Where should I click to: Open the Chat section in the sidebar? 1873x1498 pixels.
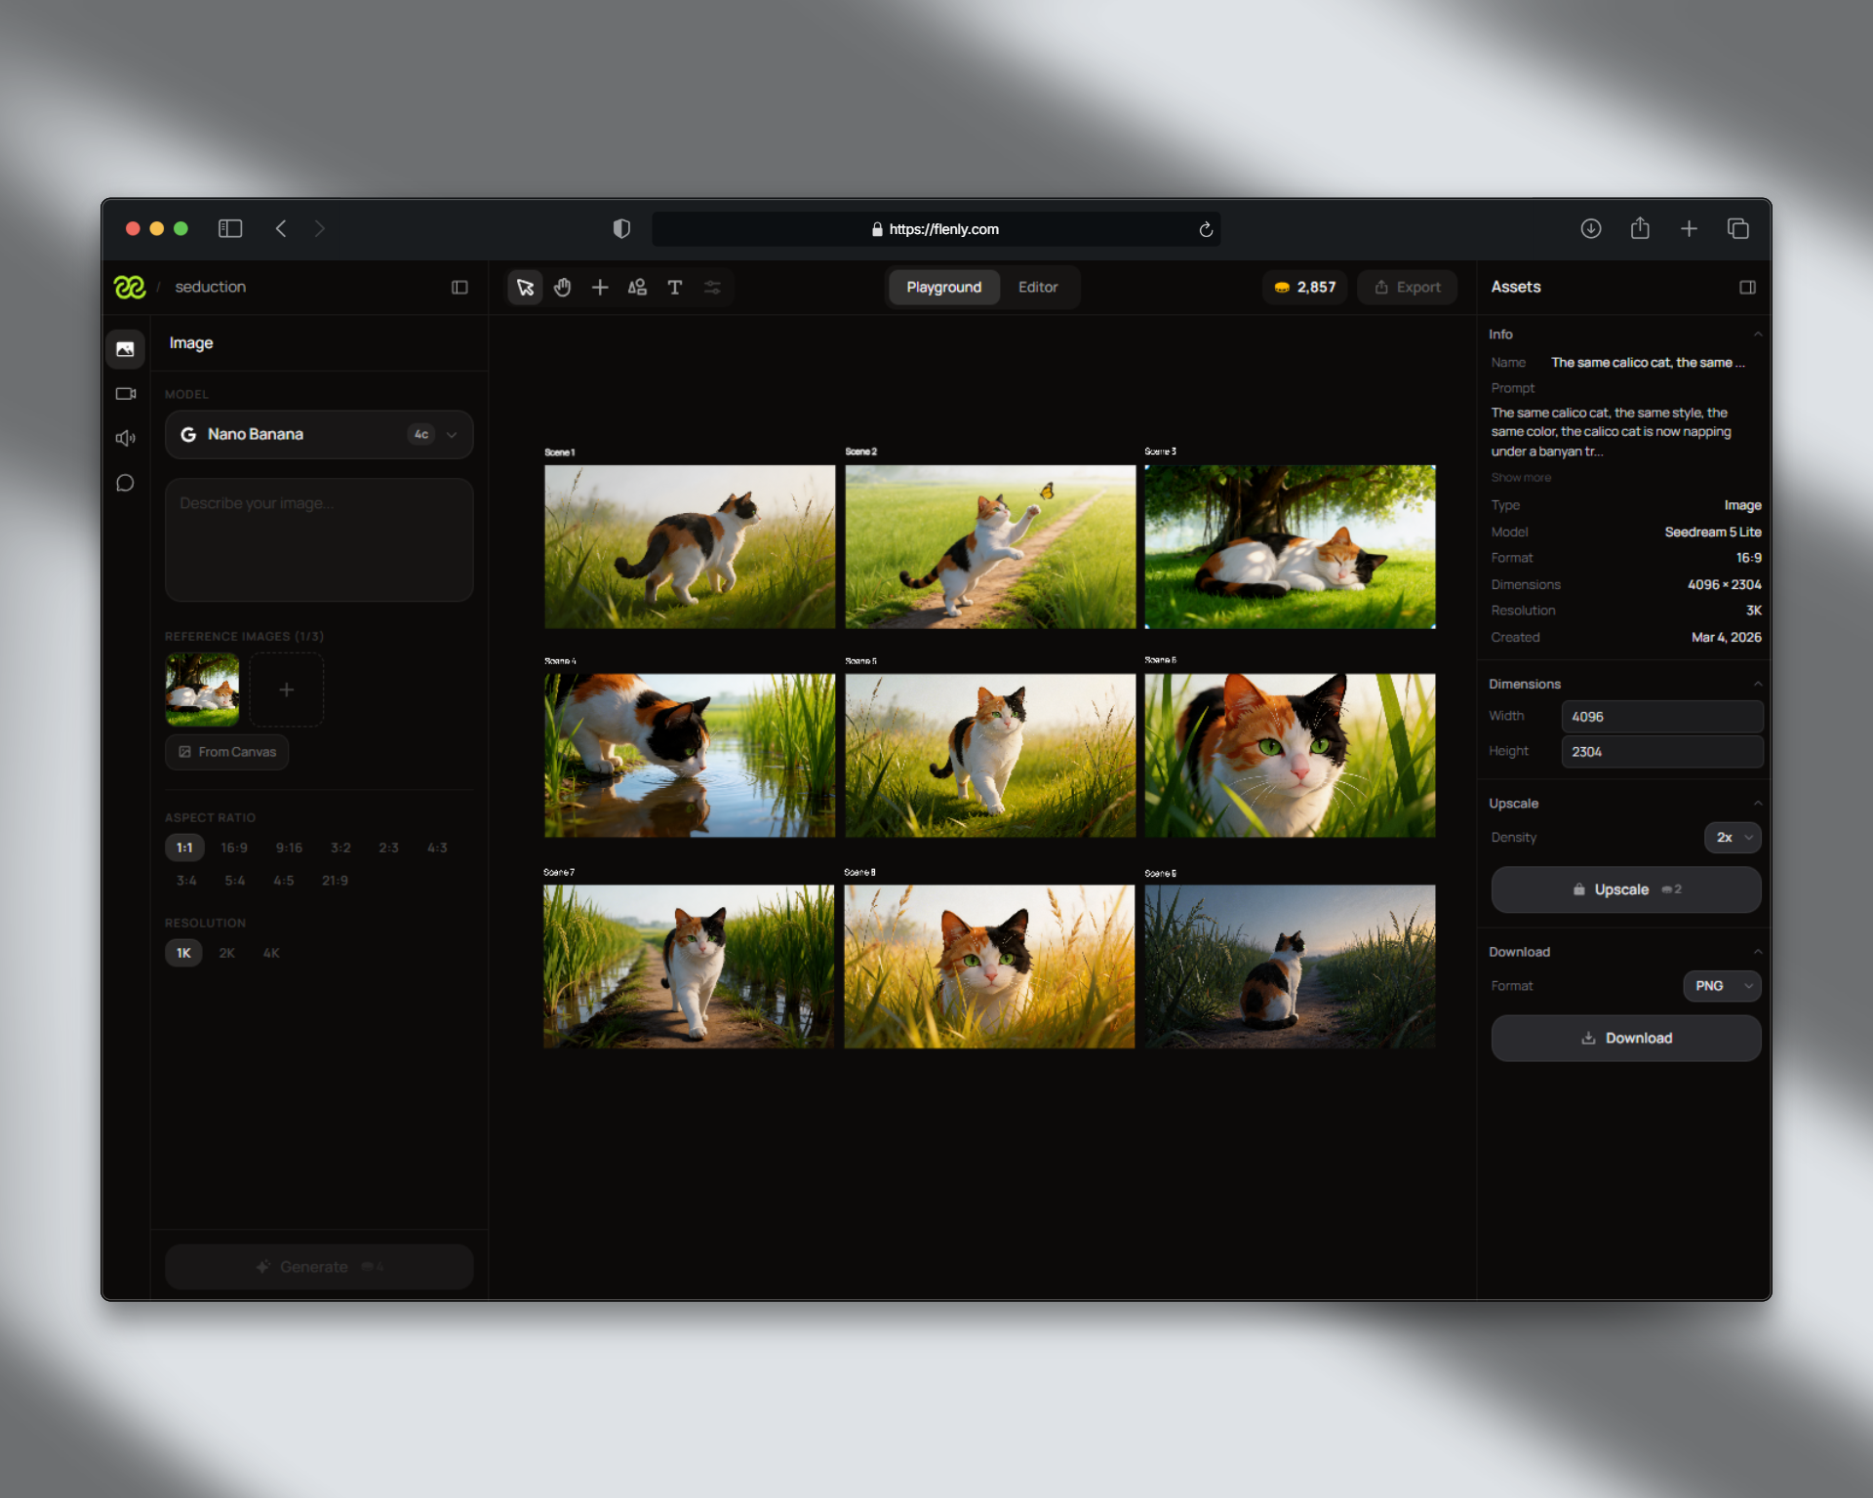click(125, 483)
